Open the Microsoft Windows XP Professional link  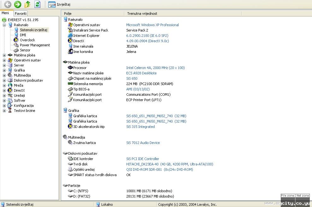pos(152,25)
